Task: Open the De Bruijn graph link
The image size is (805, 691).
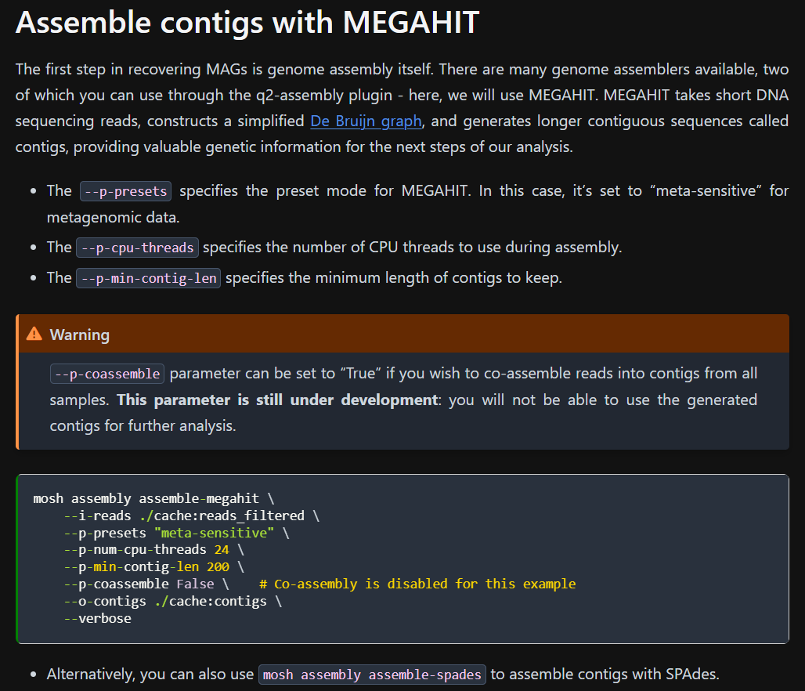Action: pyautogui.click(x=366, y=121)
